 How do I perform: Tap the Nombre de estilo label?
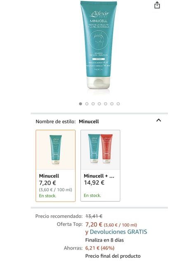(x=56, y=121)
